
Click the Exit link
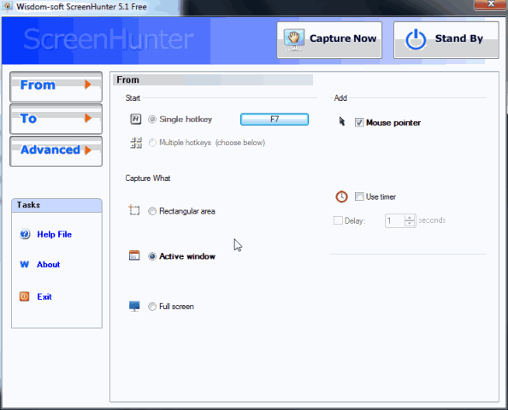click(44, 296)
